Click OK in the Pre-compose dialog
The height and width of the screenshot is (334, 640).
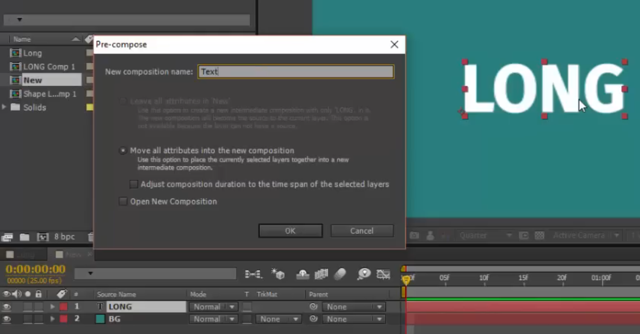click(290, 231)
